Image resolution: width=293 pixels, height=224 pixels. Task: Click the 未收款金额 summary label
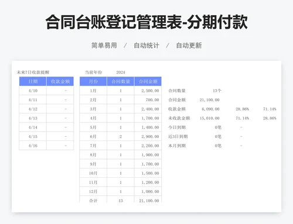point(179,118)
